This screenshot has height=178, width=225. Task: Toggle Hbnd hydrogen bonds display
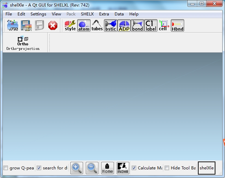178,25
